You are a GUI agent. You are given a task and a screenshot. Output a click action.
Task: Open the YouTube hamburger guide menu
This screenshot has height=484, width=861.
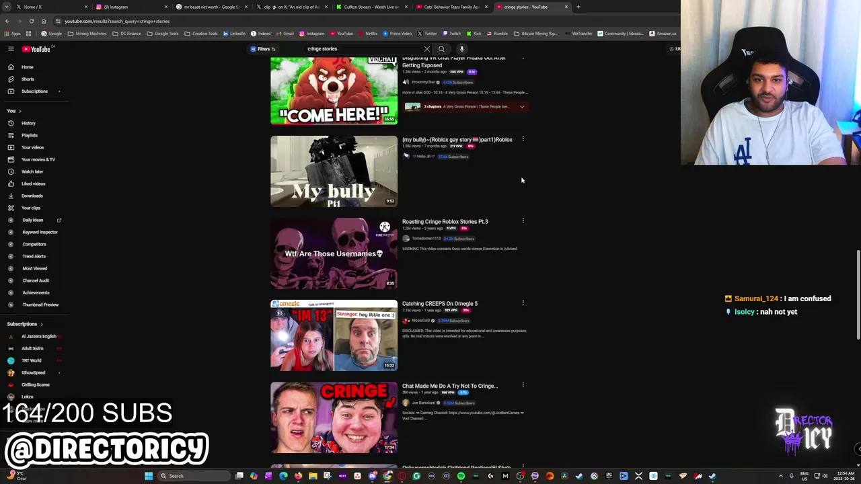tap(11, 49)
